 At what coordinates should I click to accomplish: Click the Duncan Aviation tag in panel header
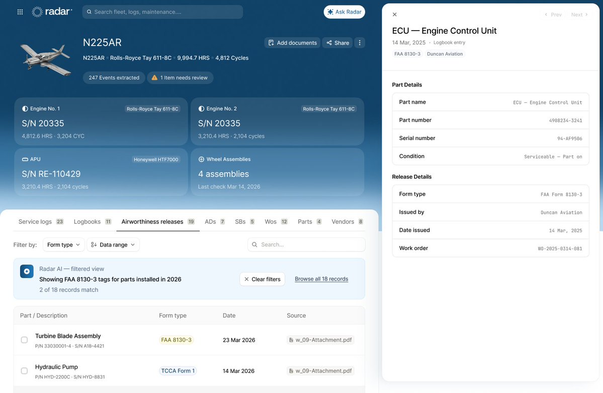click(x=445, y=54)
